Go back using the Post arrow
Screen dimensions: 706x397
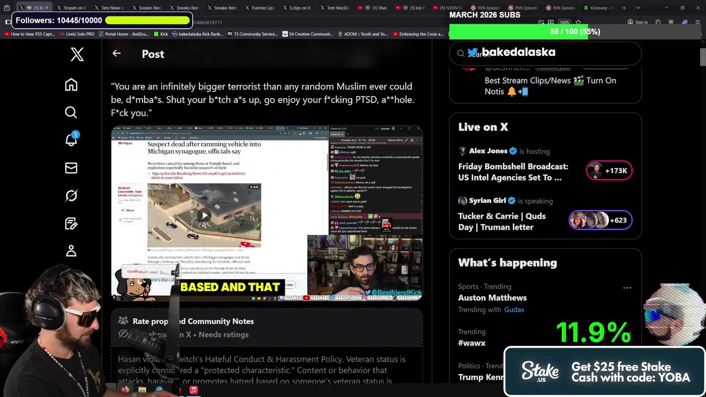pyautogui.click(x=116, y=53)
